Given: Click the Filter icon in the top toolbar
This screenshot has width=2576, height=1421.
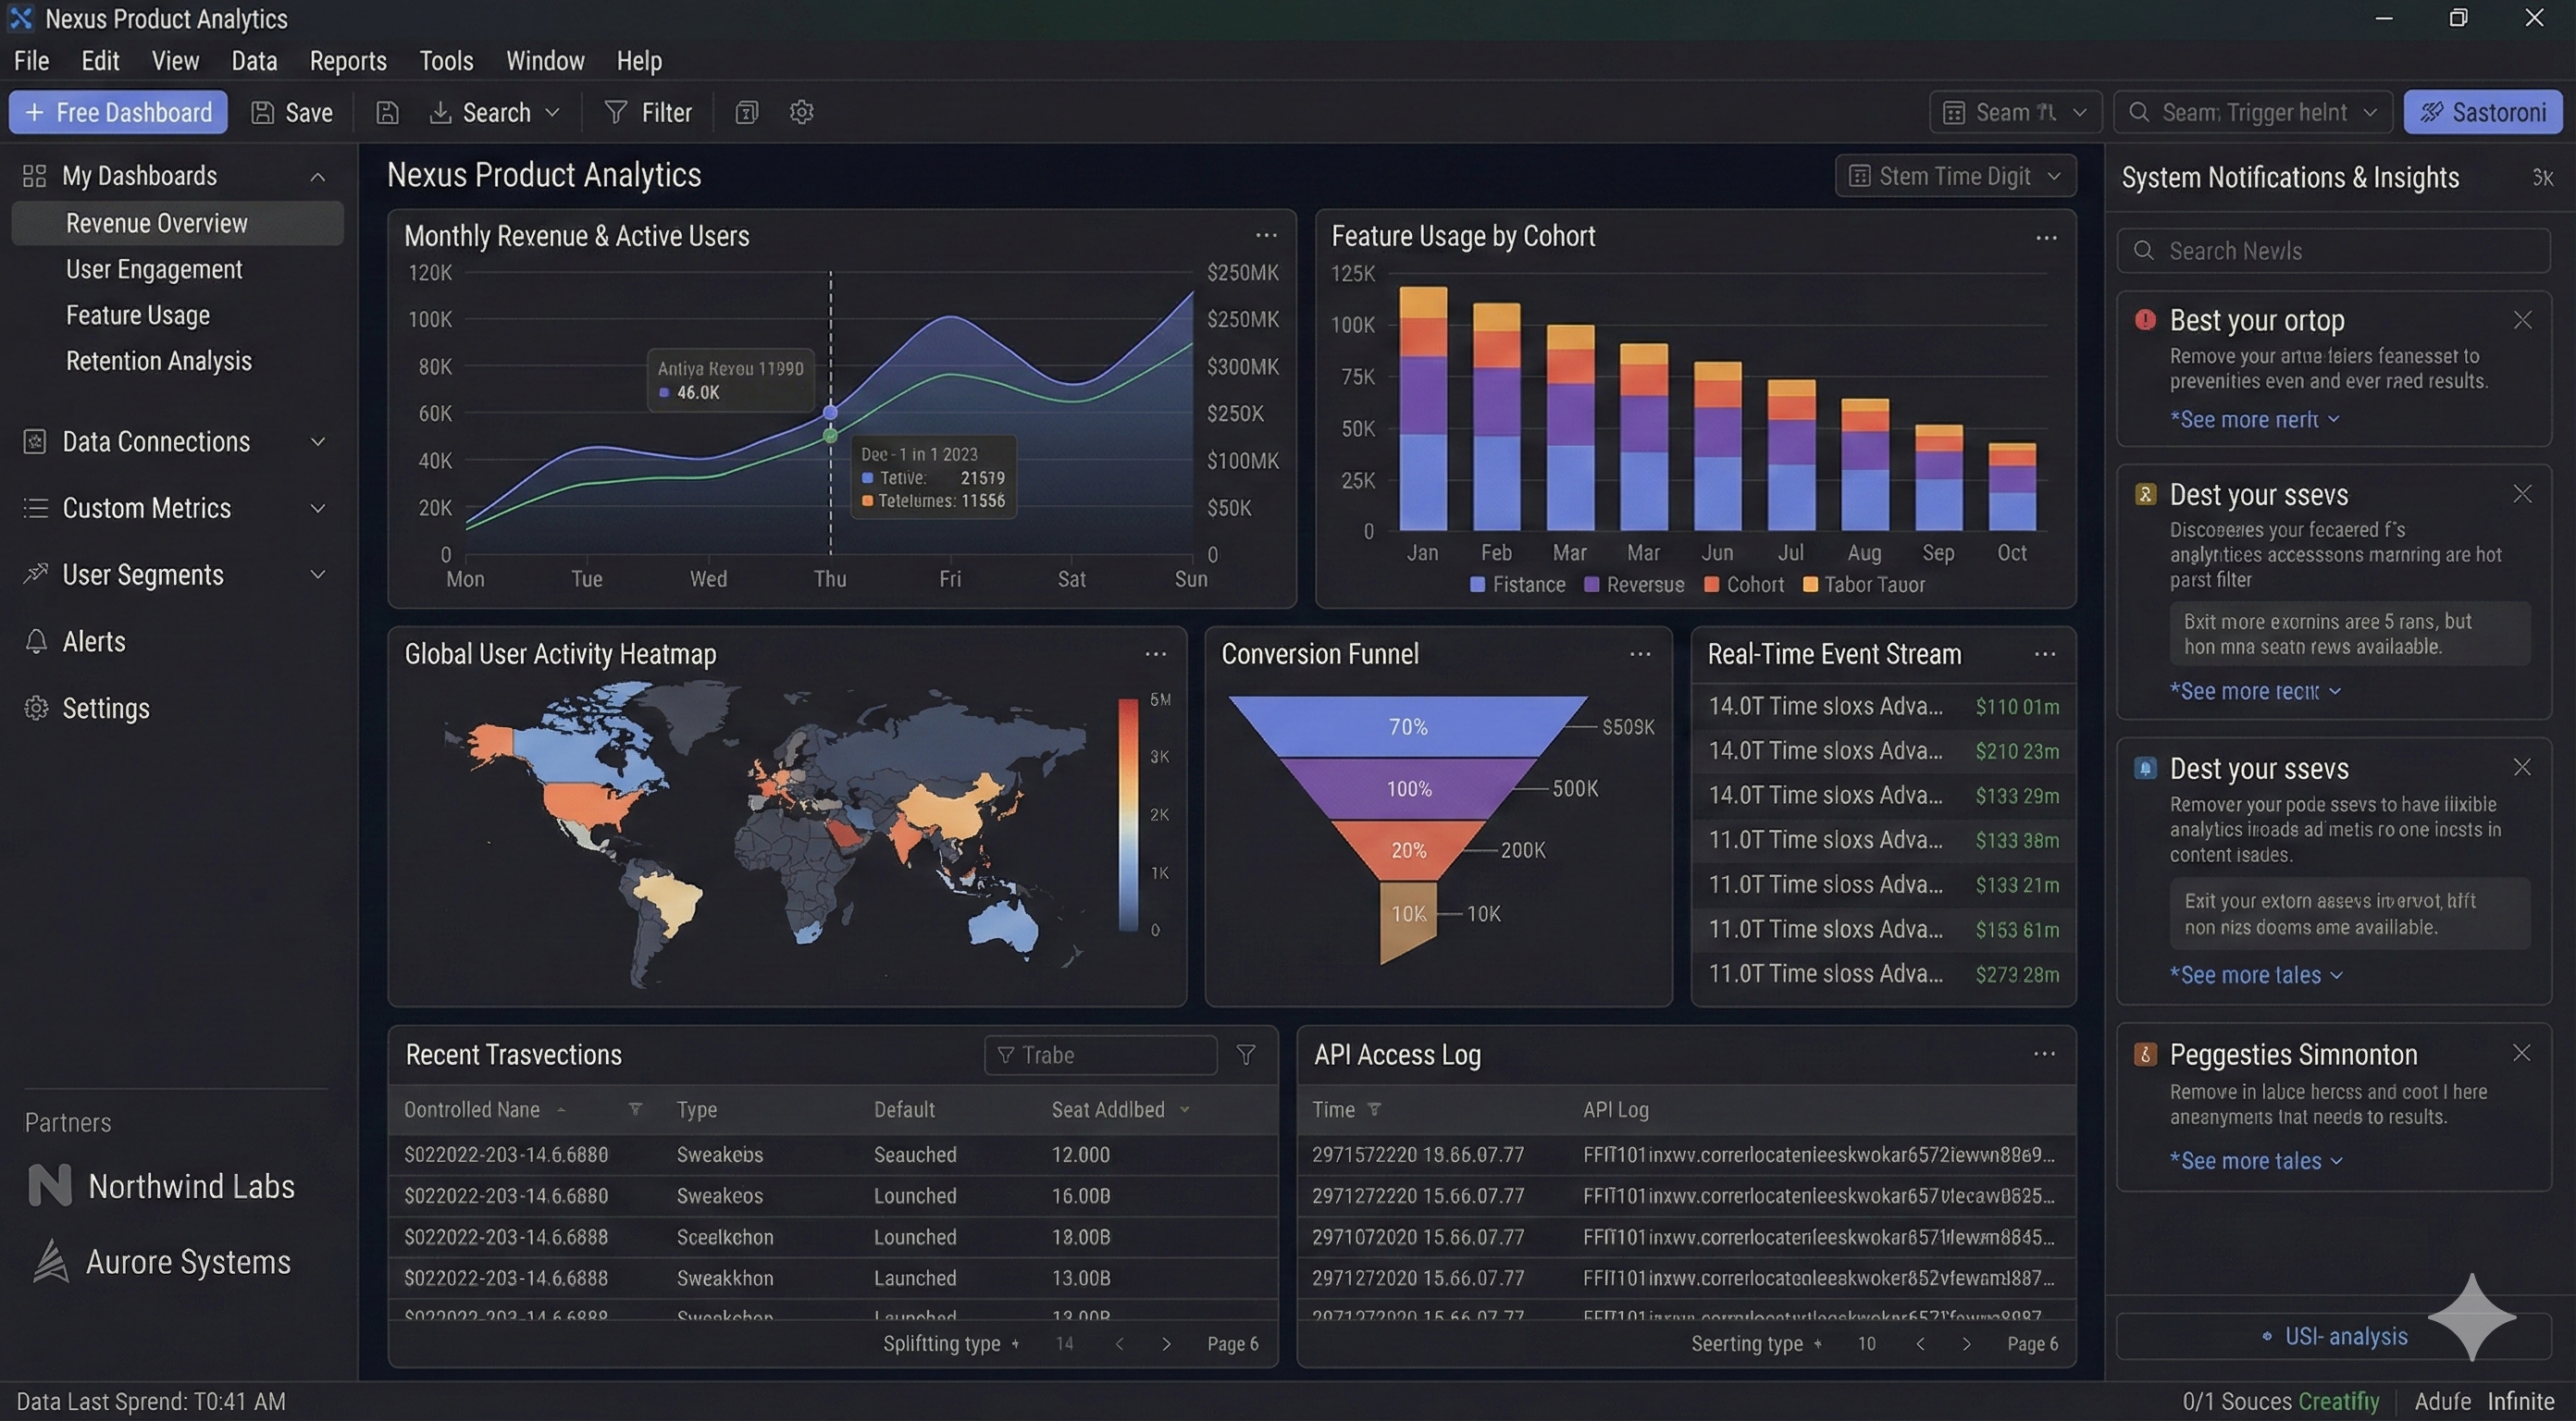Looking at the screenshot, I should (617, 112).
